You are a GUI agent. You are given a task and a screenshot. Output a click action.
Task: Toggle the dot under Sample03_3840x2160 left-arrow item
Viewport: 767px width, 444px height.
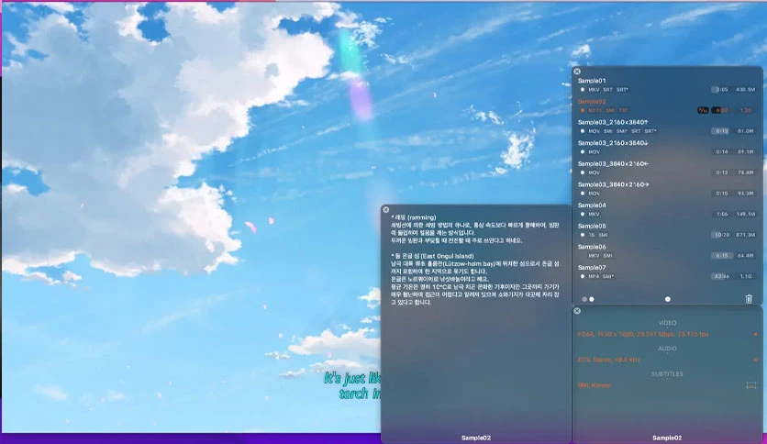[x=582, y=172]
